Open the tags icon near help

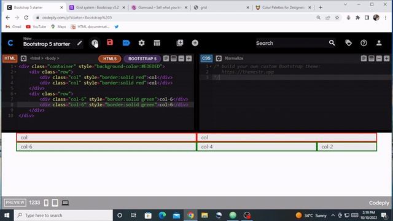[x=348, y=43]
